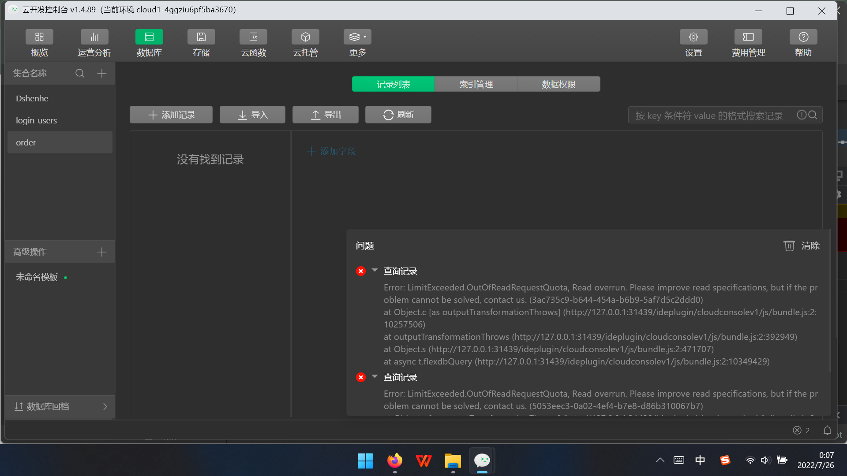Open 云函数 cloud functions icon
The image size is (847, 476).
point(253,37)
